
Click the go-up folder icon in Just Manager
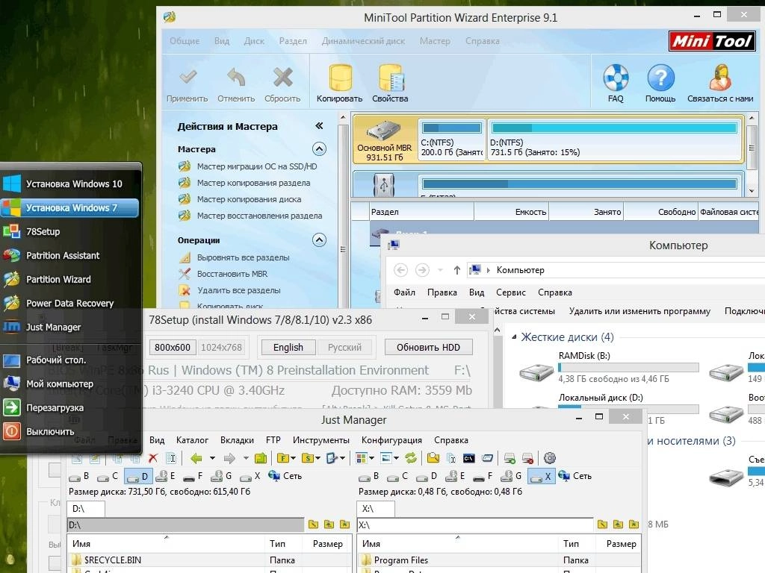(261, 458)
